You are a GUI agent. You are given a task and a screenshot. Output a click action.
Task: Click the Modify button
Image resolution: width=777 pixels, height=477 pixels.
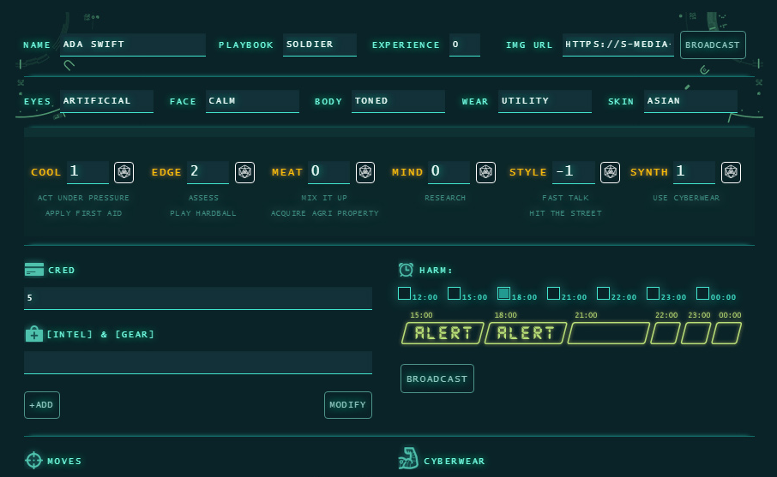pyautogui.click(x=347, y=404)
